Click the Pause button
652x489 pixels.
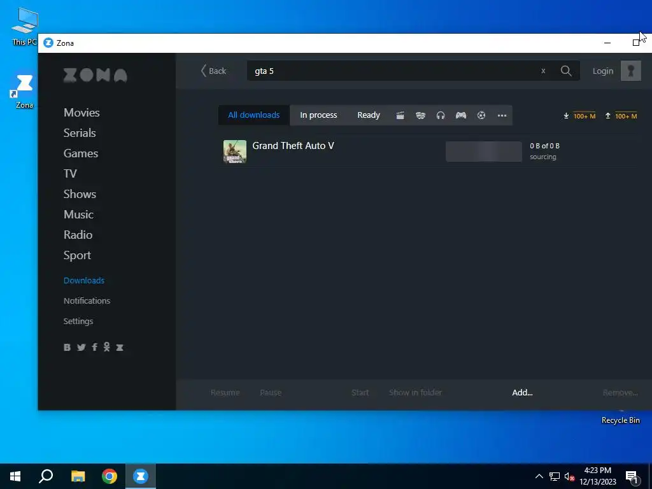[271, 392]
